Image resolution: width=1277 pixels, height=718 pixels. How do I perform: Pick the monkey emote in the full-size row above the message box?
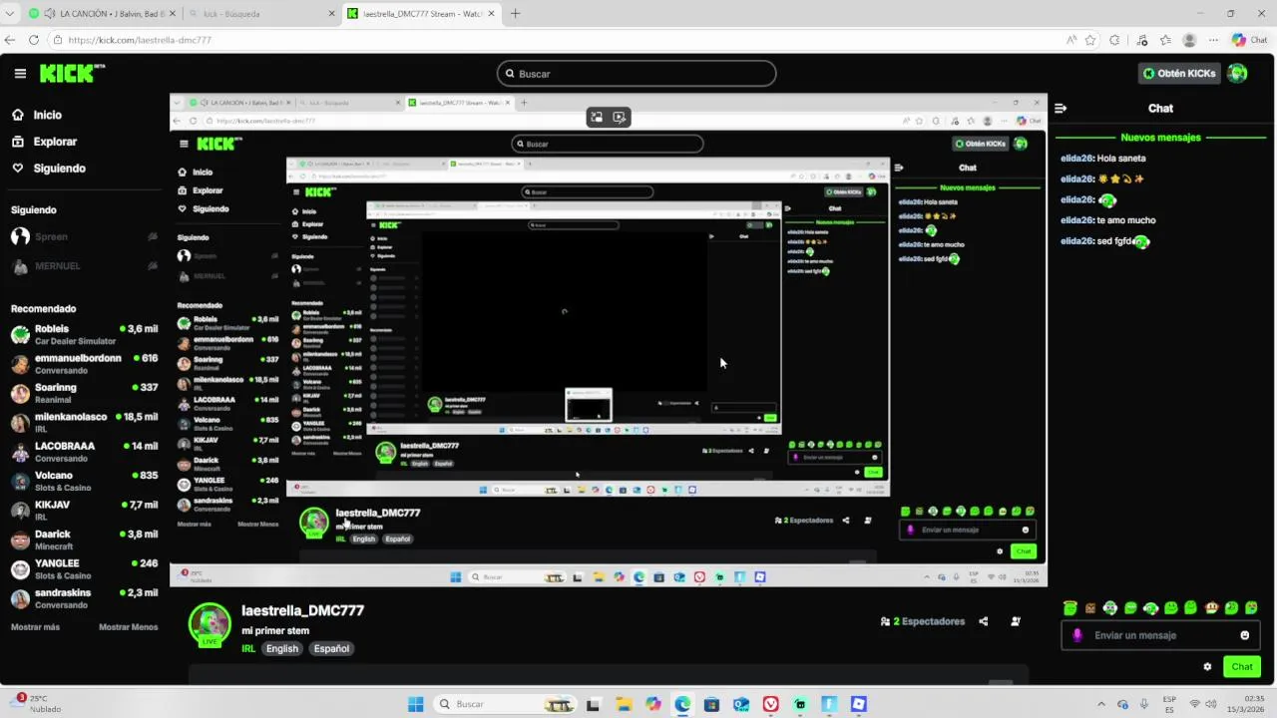(1211, 607)
